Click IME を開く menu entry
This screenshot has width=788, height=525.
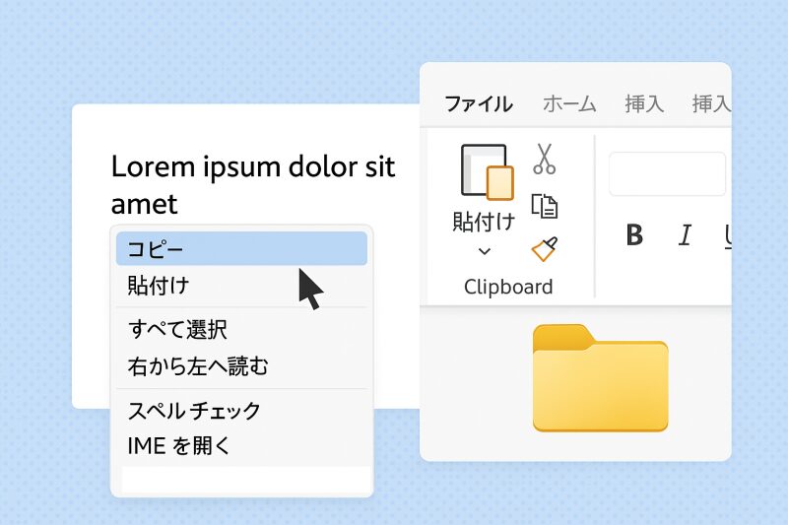(241, 445)
